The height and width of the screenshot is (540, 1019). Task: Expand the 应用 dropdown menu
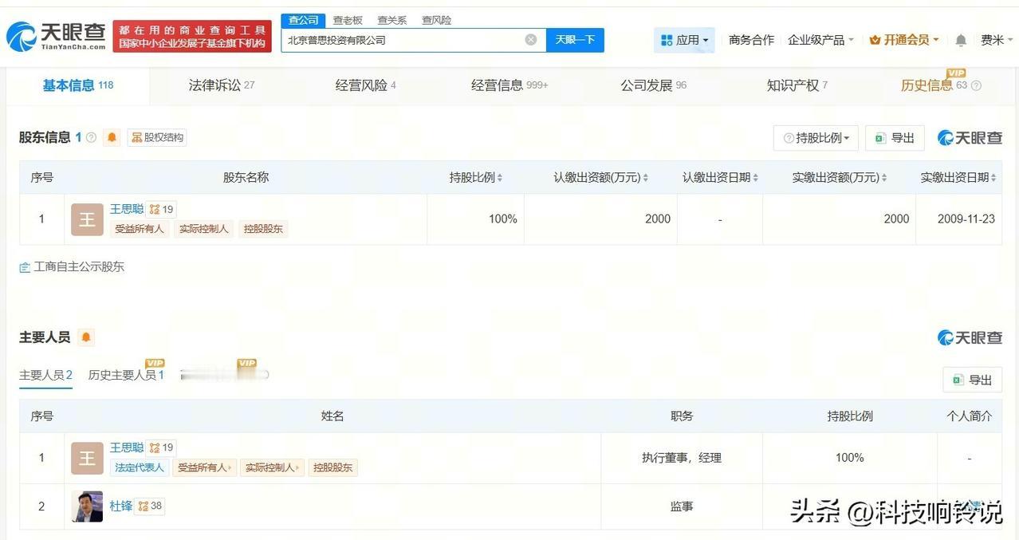point(684,40)
